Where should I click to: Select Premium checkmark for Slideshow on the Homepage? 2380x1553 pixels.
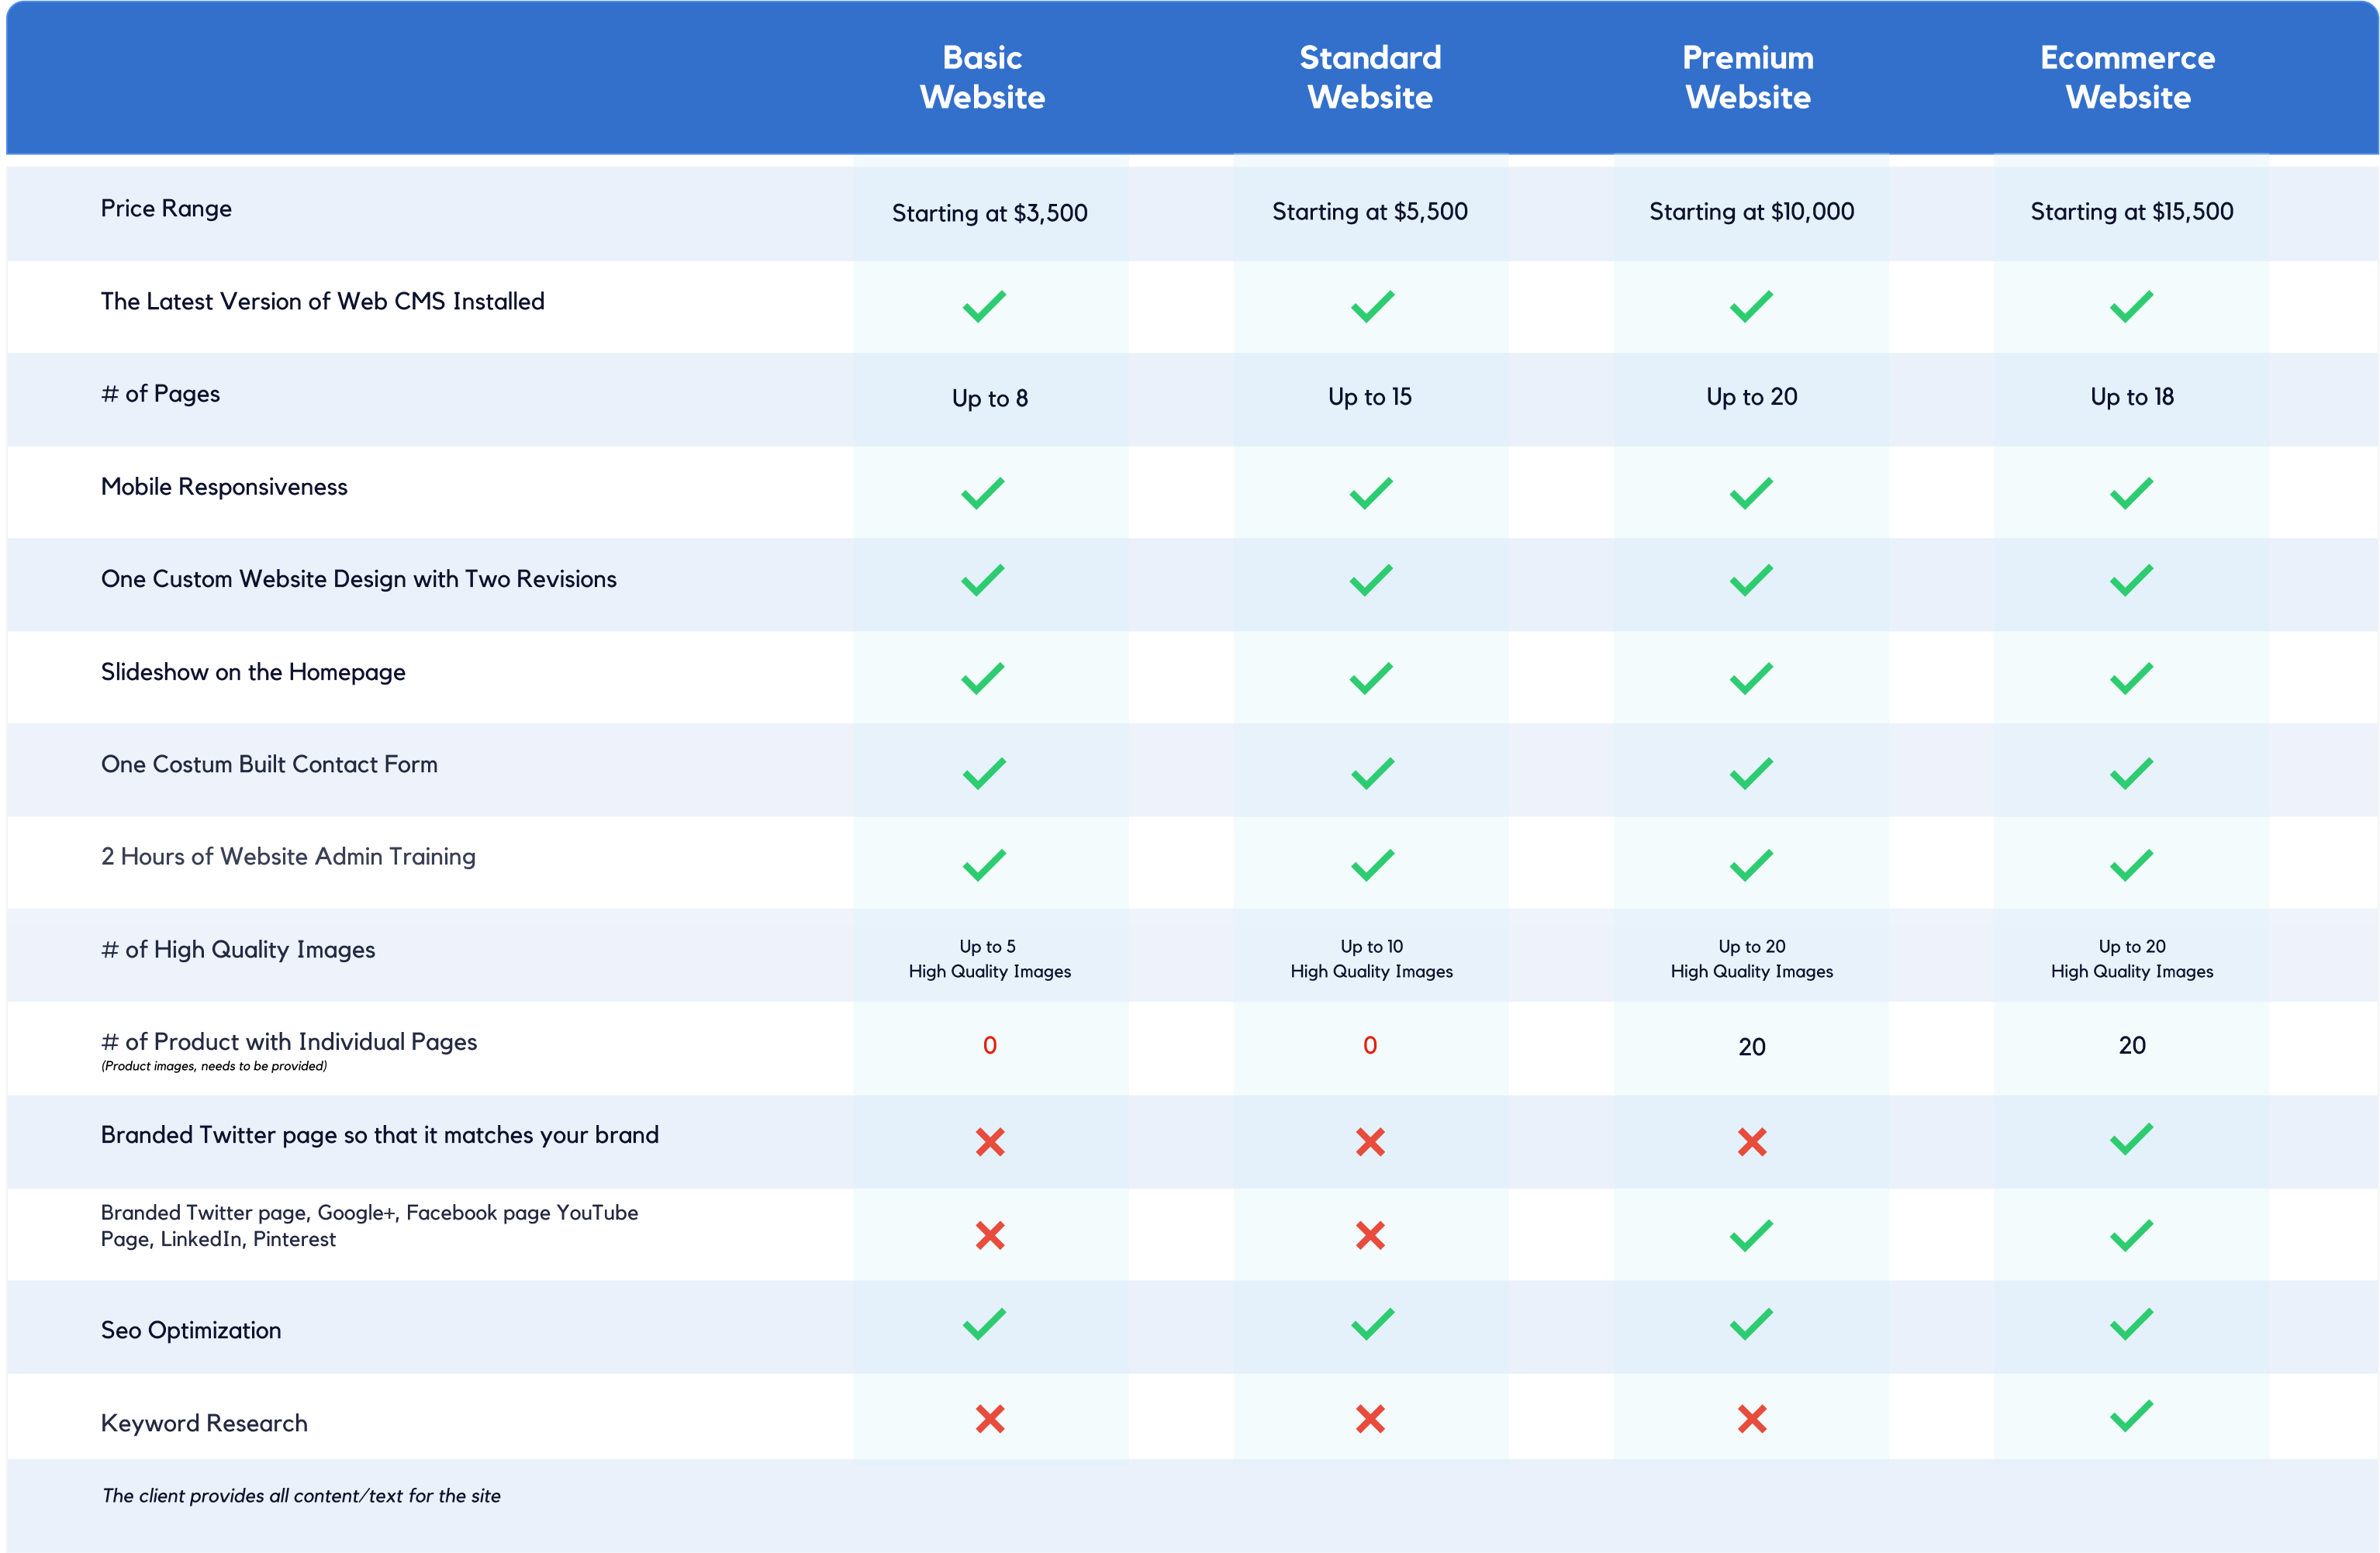click(1752, 679)
